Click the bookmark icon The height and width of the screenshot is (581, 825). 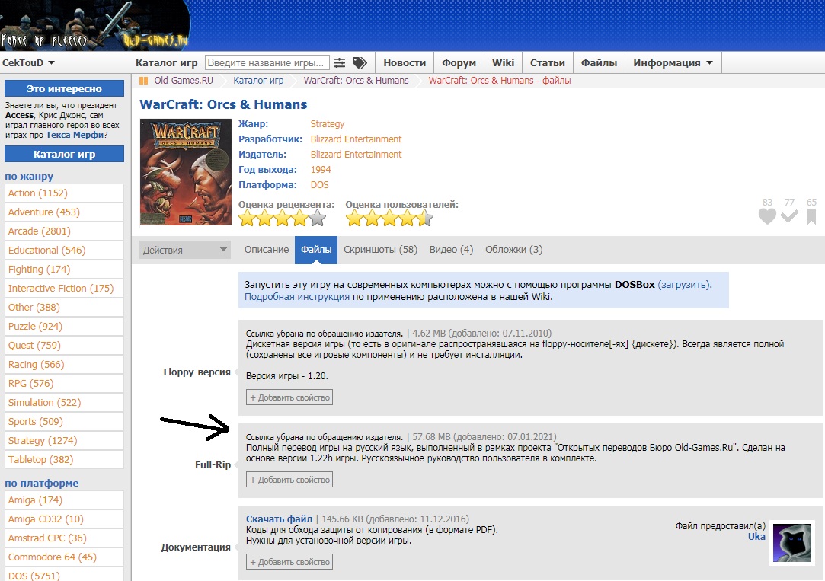click(811, 216)
